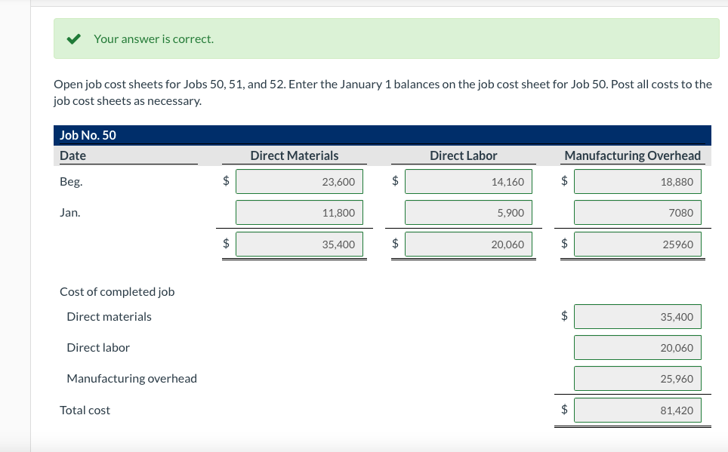The width and height of the screenshot is (728, 452).
Task: Select the overhead total field showing 25960
Action: [637, 244]
